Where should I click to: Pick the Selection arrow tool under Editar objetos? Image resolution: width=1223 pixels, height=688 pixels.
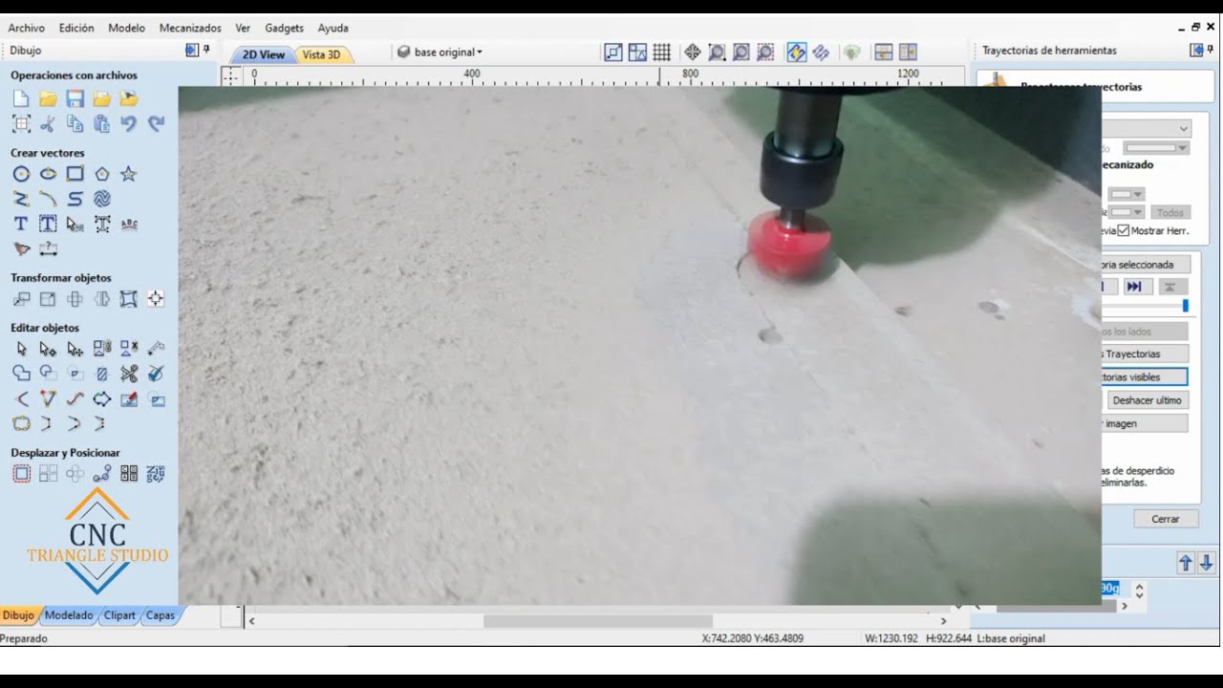click(21, 349)
